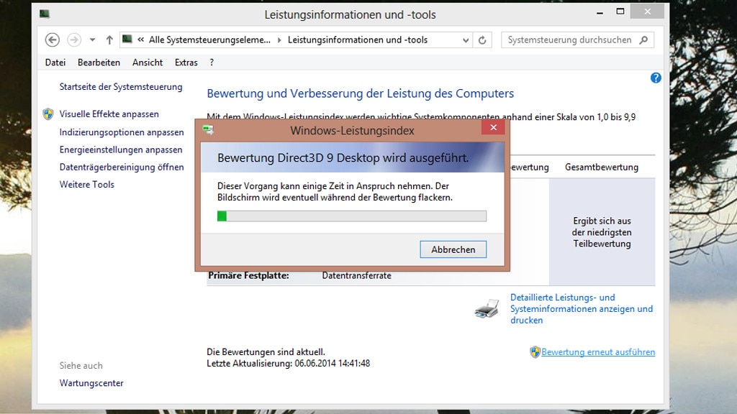Open the address bar history dropdown
The width and height of the screenshot is (737, 414).
466,40
